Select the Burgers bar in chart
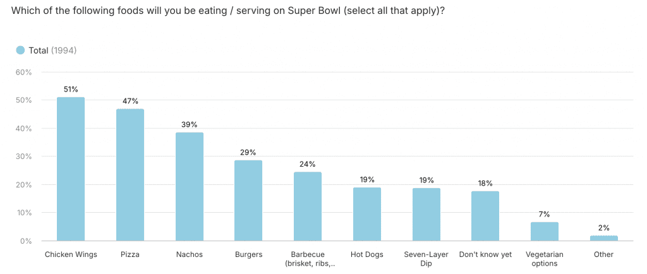The width and height of the screenshot is (647, 274). pos(248,200)
